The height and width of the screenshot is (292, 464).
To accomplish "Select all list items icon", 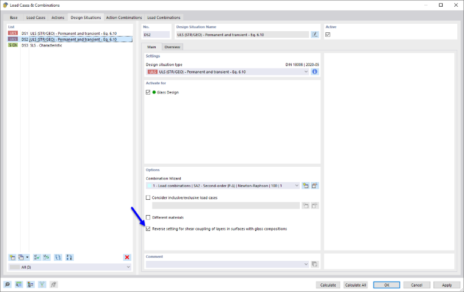I will tap(37, 257).
